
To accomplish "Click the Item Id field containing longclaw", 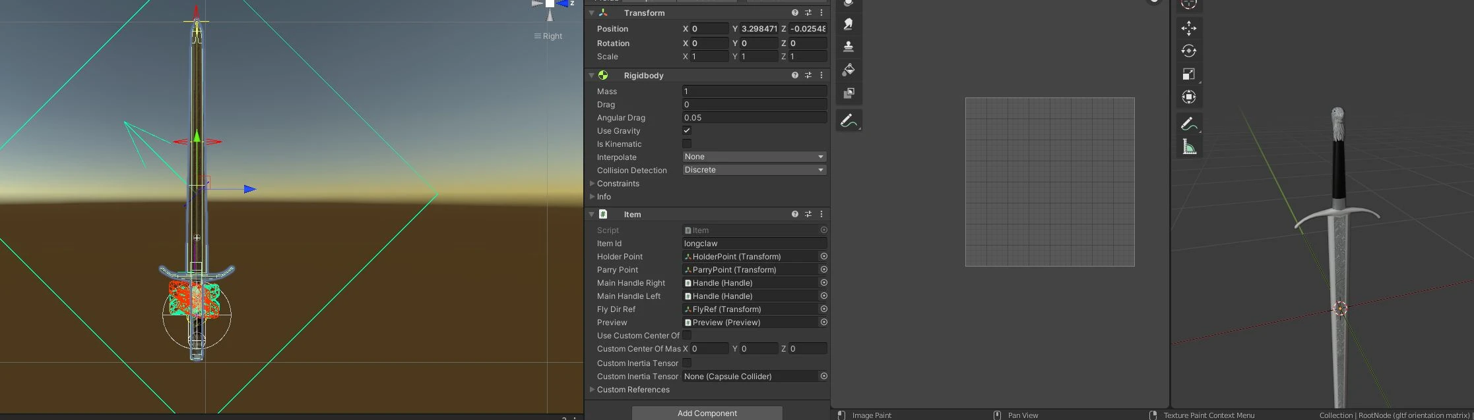I will click(754, 243).
